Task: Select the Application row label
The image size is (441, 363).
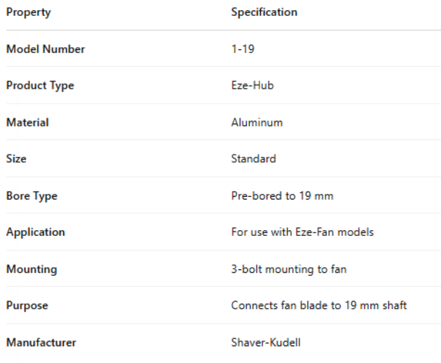Action: (36, 232)
